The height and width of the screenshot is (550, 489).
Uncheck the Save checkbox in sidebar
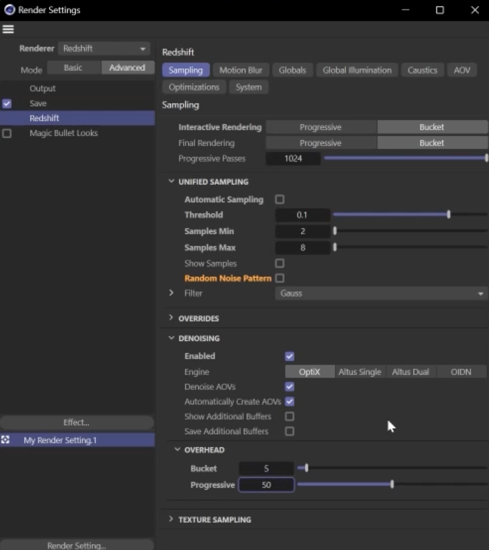point(7,103)
